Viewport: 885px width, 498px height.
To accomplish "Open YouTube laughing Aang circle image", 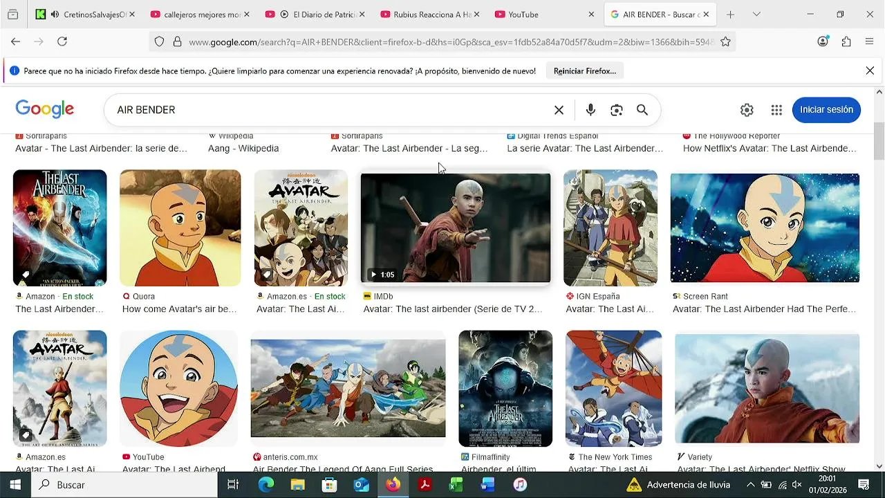I will pos(178,389).
